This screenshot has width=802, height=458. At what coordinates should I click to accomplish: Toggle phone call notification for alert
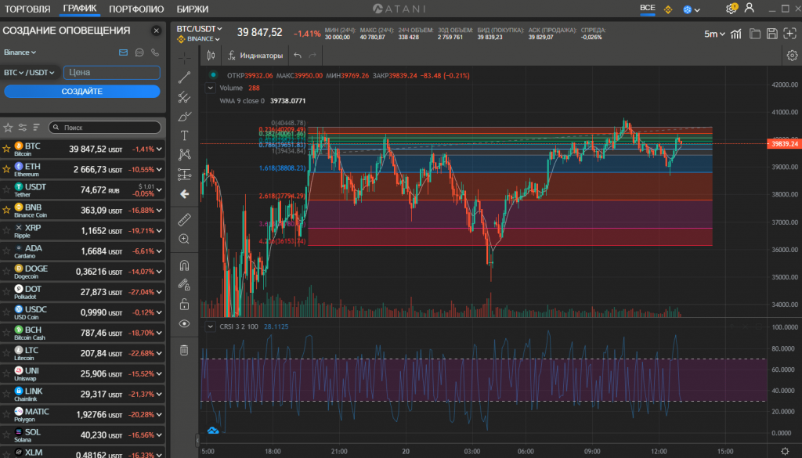(x=155, y=52)
